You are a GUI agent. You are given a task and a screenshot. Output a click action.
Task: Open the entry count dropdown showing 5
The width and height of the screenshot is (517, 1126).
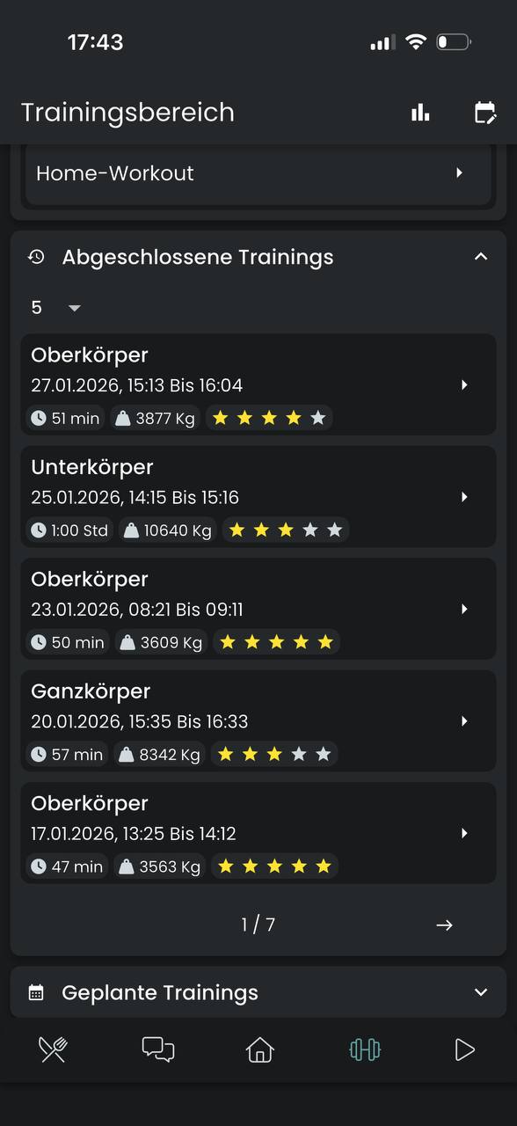click(55, 307)
